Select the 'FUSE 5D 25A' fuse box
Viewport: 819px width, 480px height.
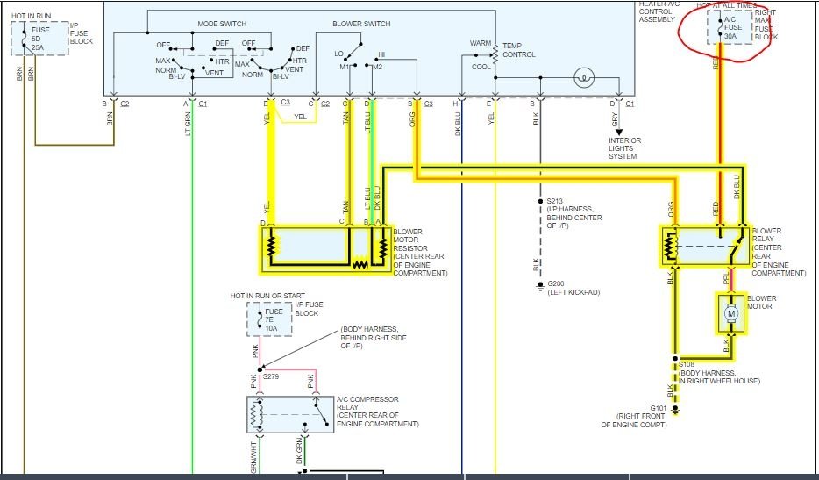(x=40, y=38)
